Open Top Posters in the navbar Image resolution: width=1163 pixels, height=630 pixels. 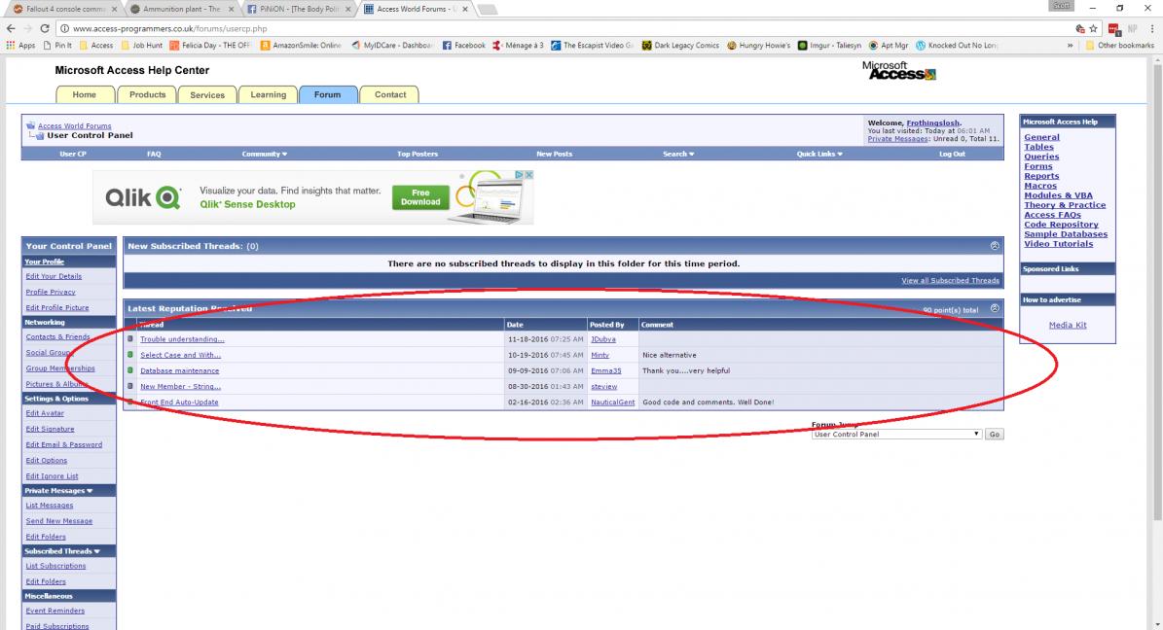tap(418, 155)
